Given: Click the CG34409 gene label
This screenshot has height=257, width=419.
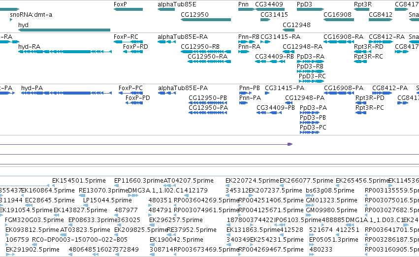Looking at the screenshot, I should [269, 4].
